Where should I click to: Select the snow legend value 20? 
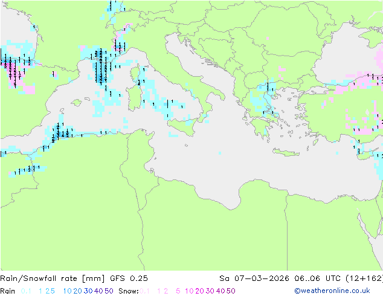pos(199,291)
